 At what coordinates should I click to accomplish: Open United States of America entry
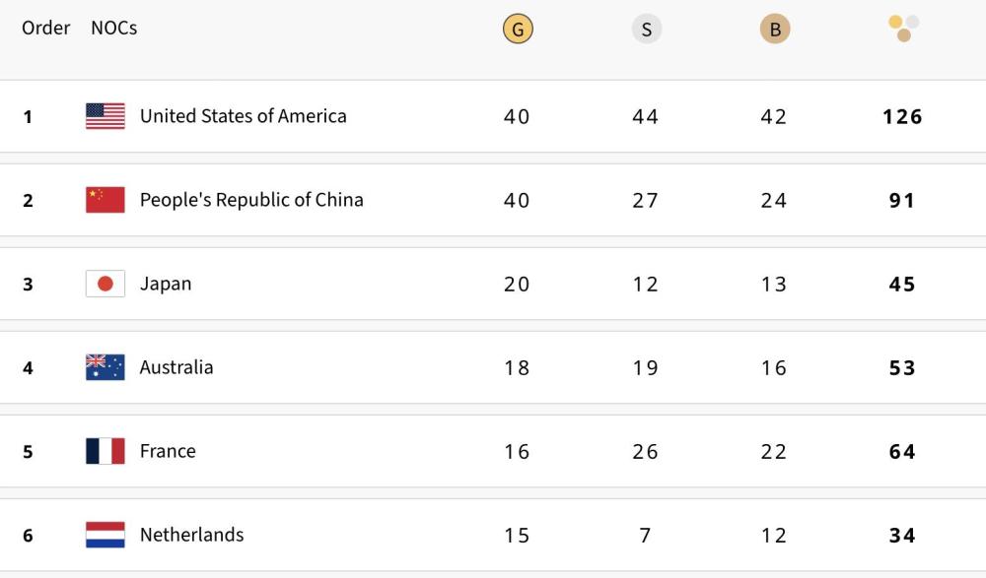click(x=243, y=116)
